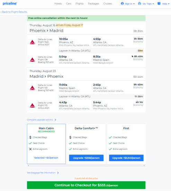This screenshot has width=171, height=191.
Task: Click the My Trips briefcase icon
Action: [x=139, y=3]
